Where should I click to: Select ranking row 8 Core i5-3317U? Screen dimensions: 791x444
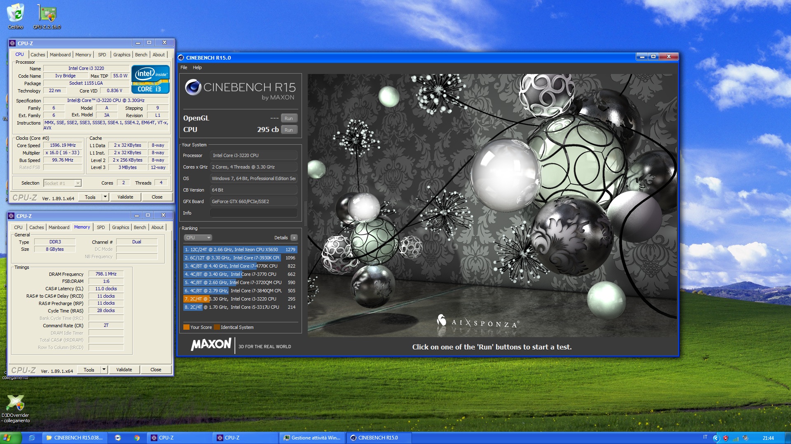pyautogui.click(x=240, y=307)
